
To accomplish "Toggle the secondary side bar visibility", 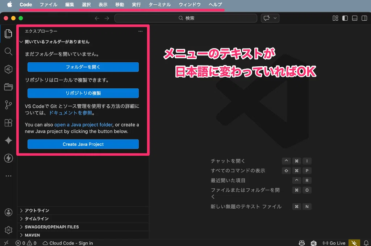I will 364,18.
